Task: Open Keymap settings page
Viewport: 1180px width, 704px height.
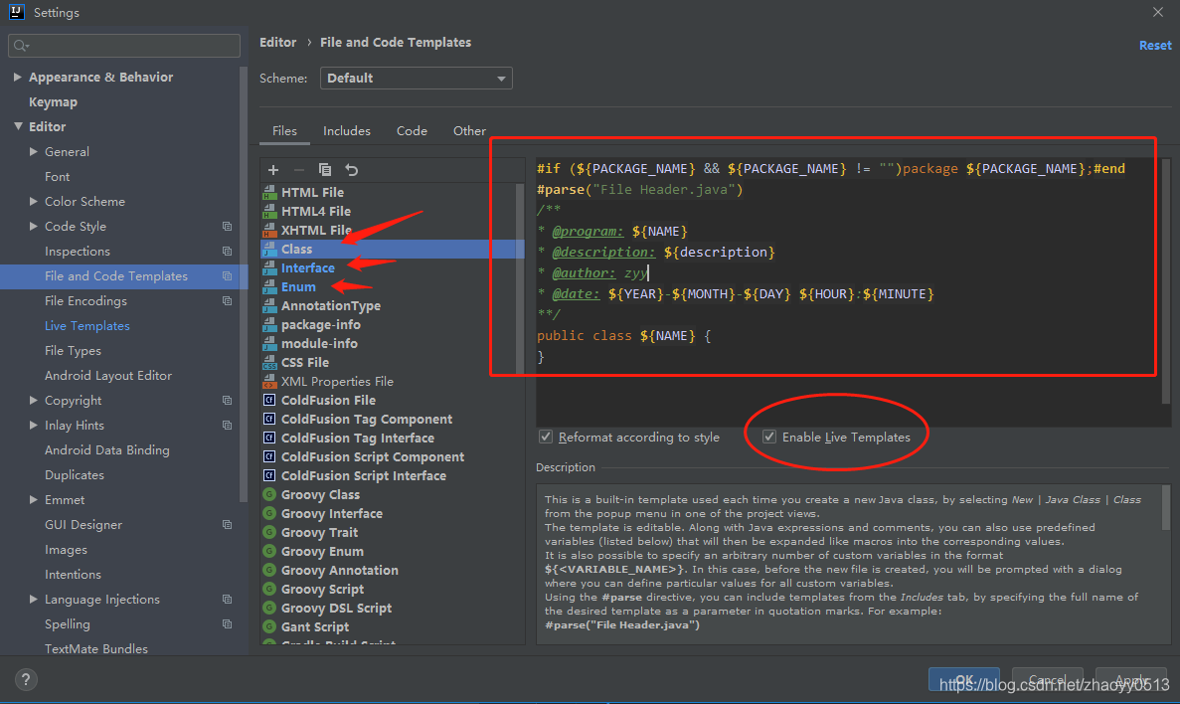Action: [x=53, y=101]
